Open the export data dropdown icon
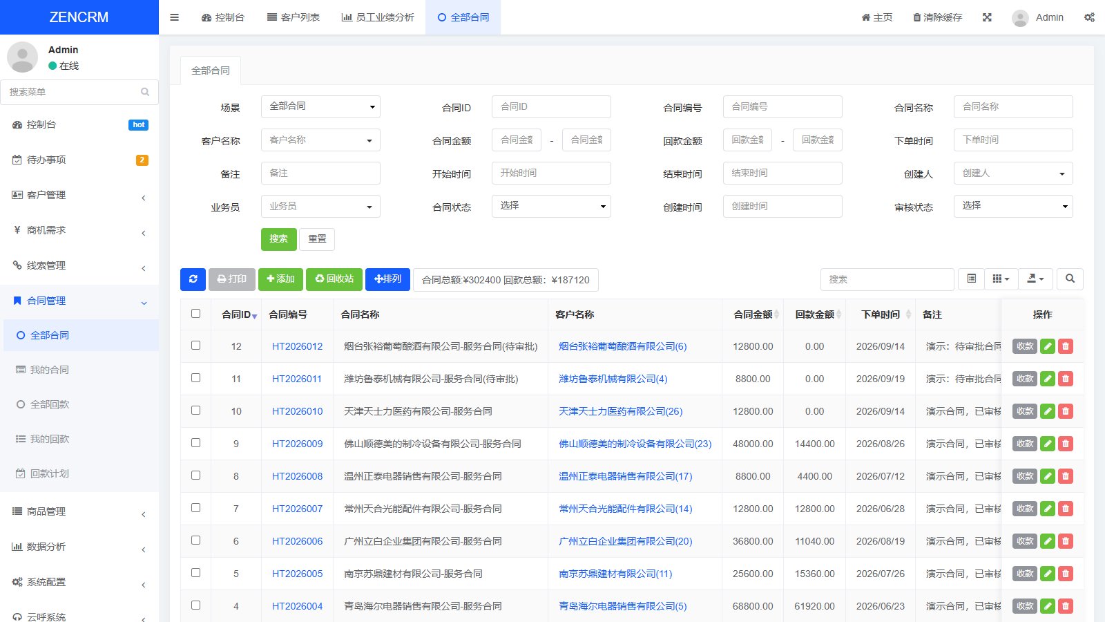 tap(1035, 279)
